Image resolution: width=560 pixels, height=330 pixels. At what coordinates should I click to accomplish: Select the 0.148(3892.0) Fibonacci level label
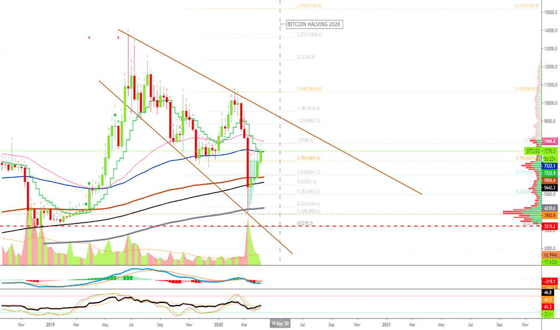click(x=309, y=211)
